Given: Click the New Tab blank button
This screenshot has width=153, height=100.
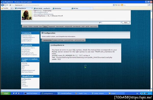Looking at the screenshot, I should (92, 8).
